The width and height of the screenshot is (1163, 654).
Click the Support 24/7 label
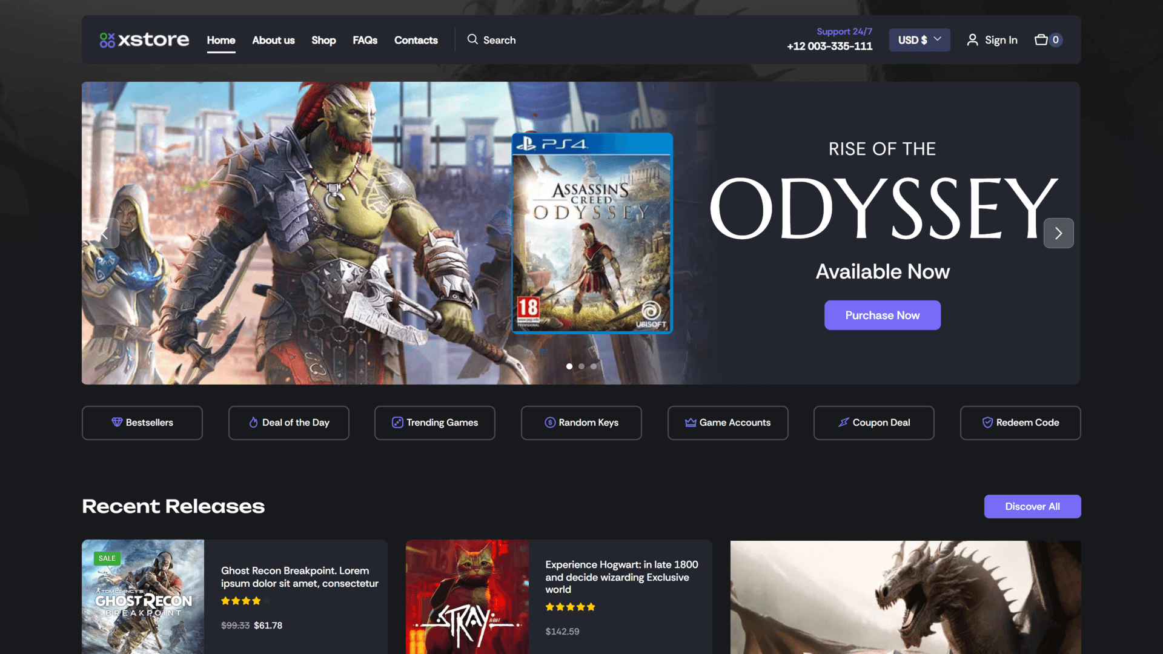(x=844, y=31)
